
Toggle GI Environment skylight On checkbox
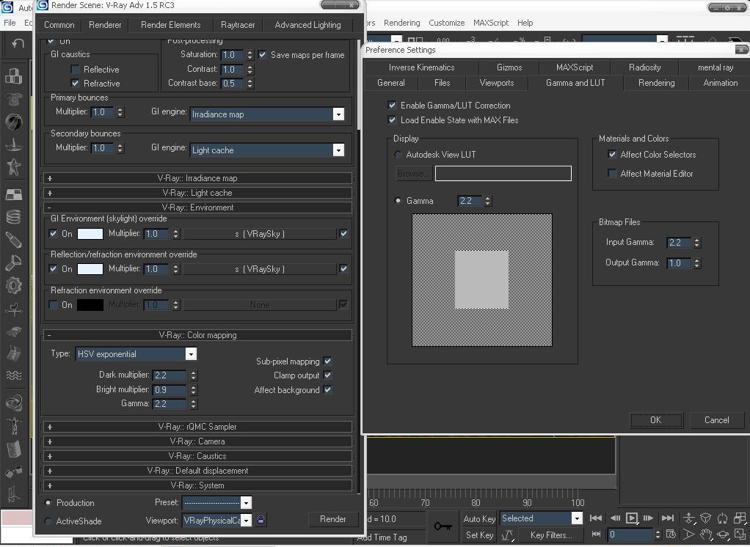pyautogui.click(x=53, y=234)
